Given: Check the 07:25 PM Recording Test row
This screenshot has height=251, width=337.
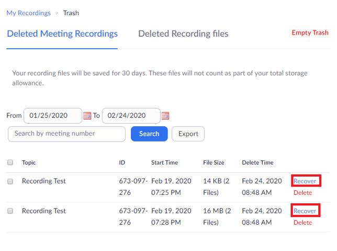Looking at the screenshot, I should [10, 181].
